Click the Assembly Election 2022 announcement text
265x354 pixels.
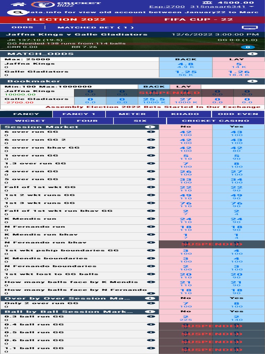[x=153, y=107]
